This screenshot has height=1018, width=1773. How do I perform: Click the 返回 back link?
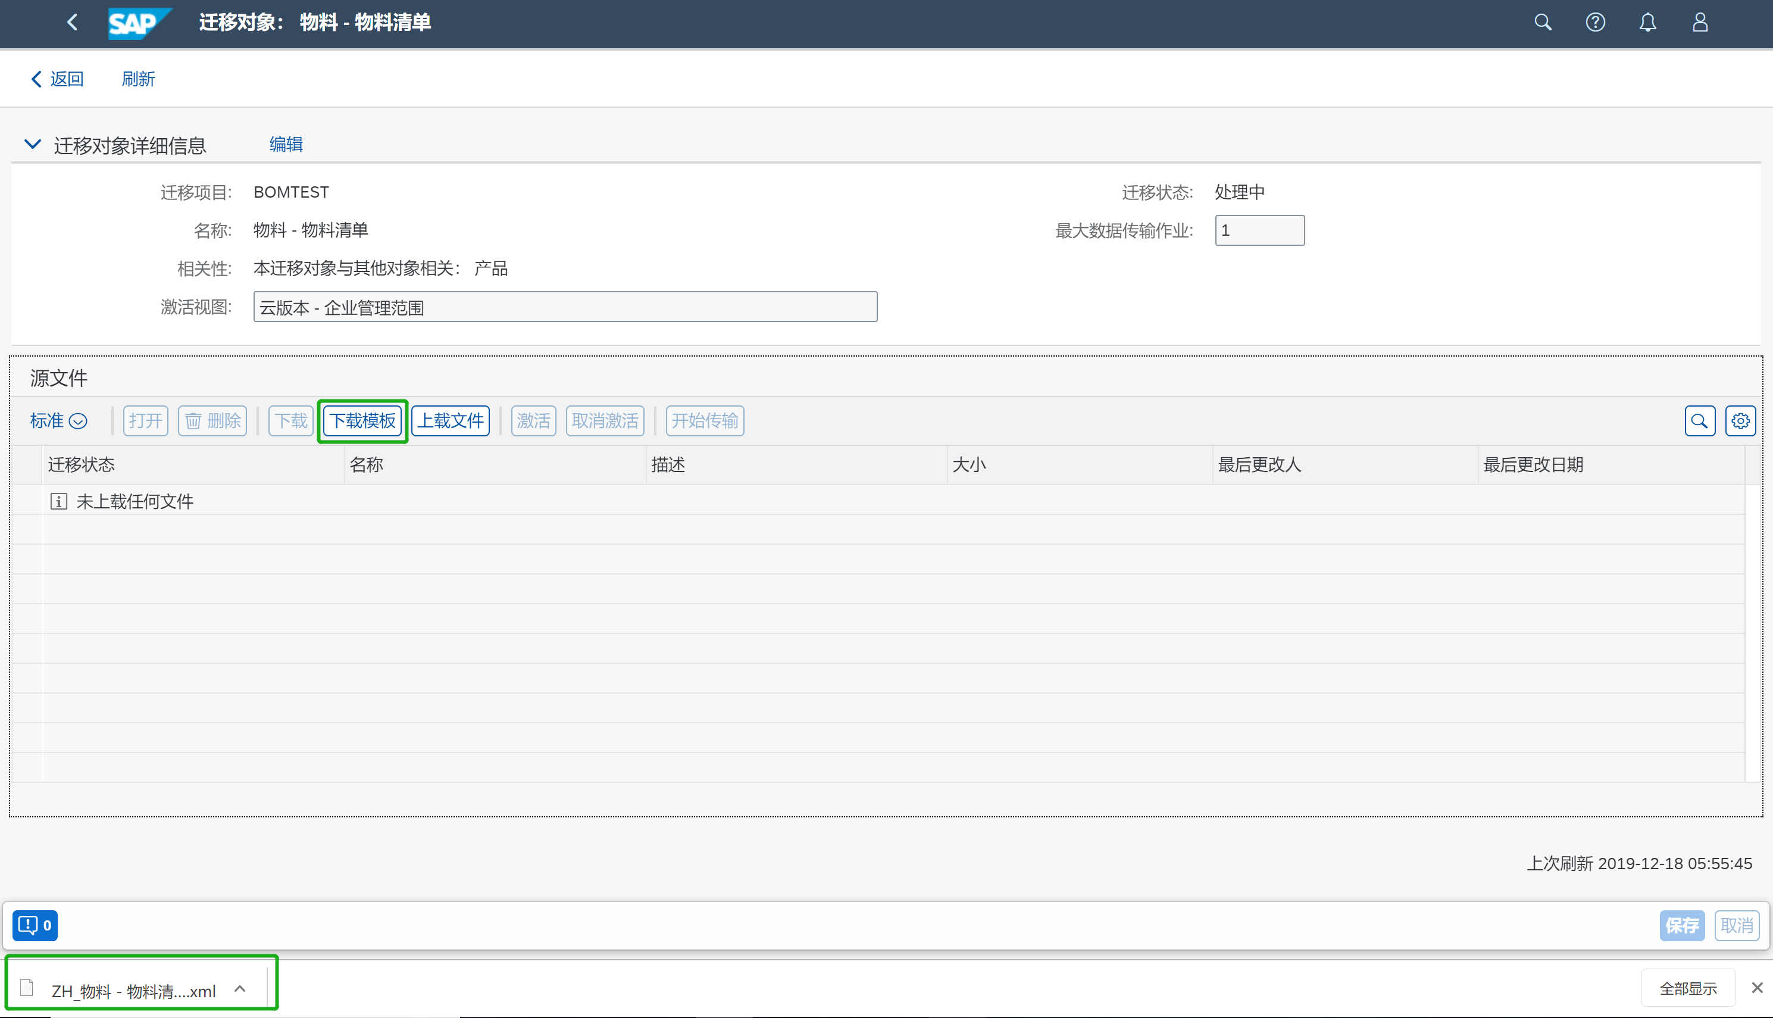57,79
